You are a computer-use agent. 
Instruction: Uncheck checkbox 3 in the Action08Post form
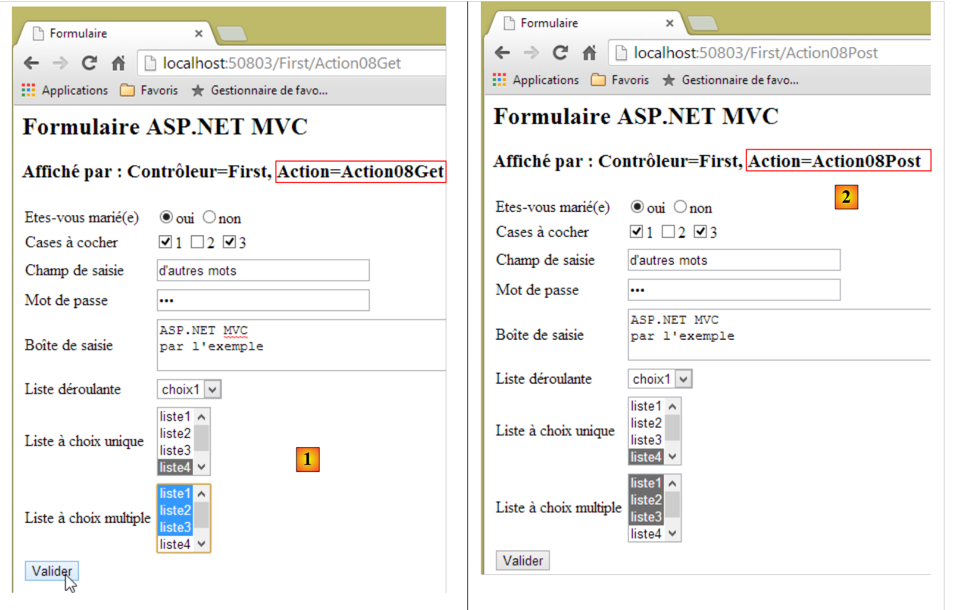[700, 231]
